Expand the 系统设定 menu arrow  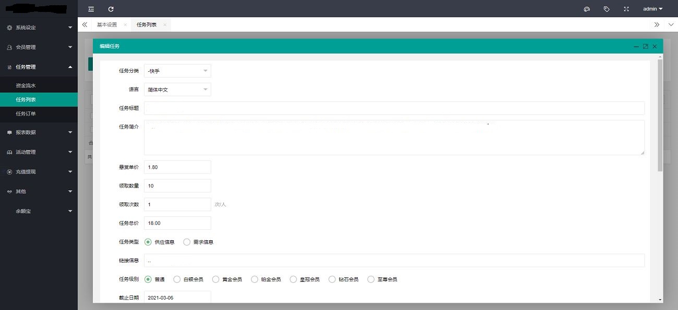click(70, 28)
